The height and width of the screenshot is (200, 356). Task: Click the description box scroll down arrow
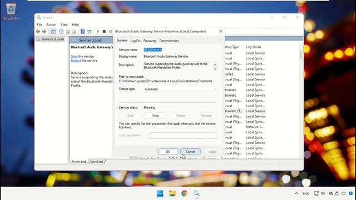pyautogui.click(x=215, y=69)
